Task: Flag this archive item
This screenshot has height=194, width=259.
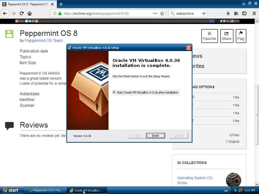Action: 241,36
